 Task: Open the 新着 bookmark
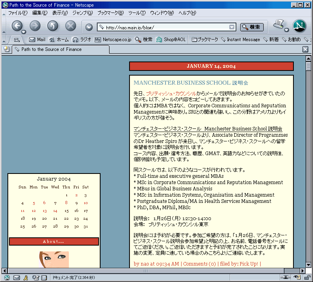pyautogui.click(x=271, y=40)
